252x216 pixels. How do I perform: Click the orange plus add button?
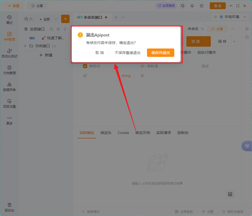65,19
